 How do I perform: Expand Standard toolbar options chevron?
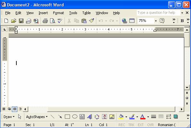(174, 21)
